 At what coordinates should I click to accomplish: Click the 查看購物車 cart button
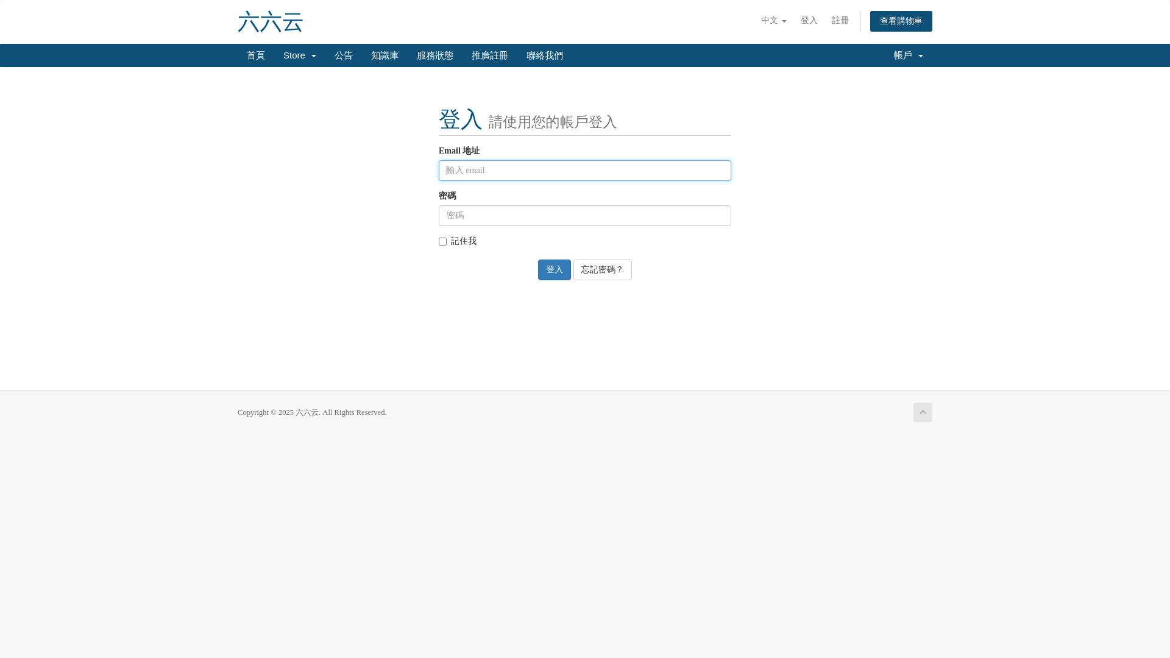(901, 21)
